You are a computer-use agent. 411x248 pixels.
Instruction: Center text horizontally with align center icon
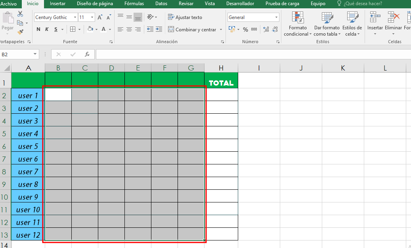coord(129,29)
